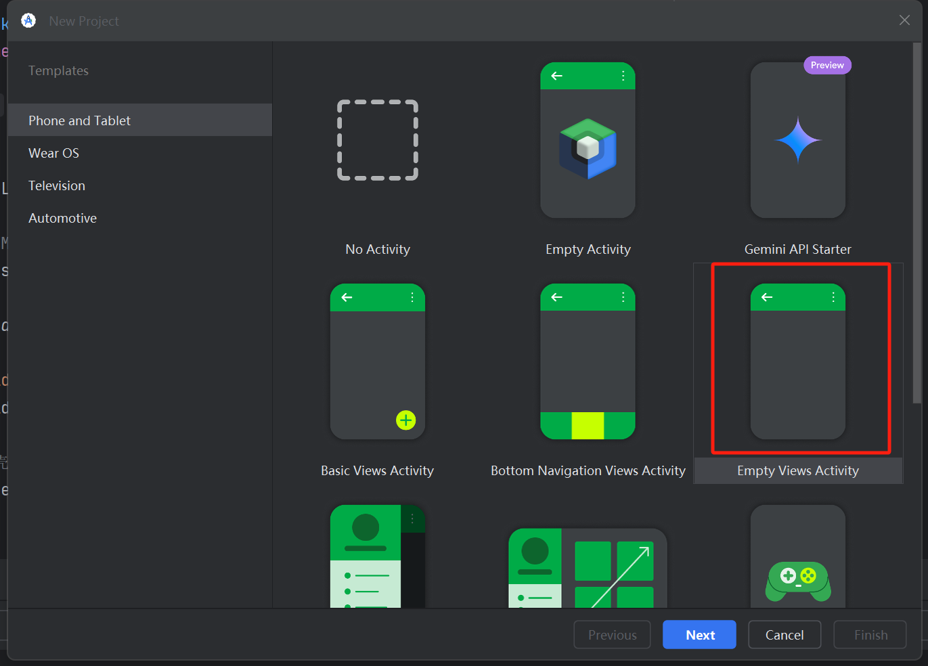
Task: Click the "Empty Activity" label
Action: [x=588, y=249]
